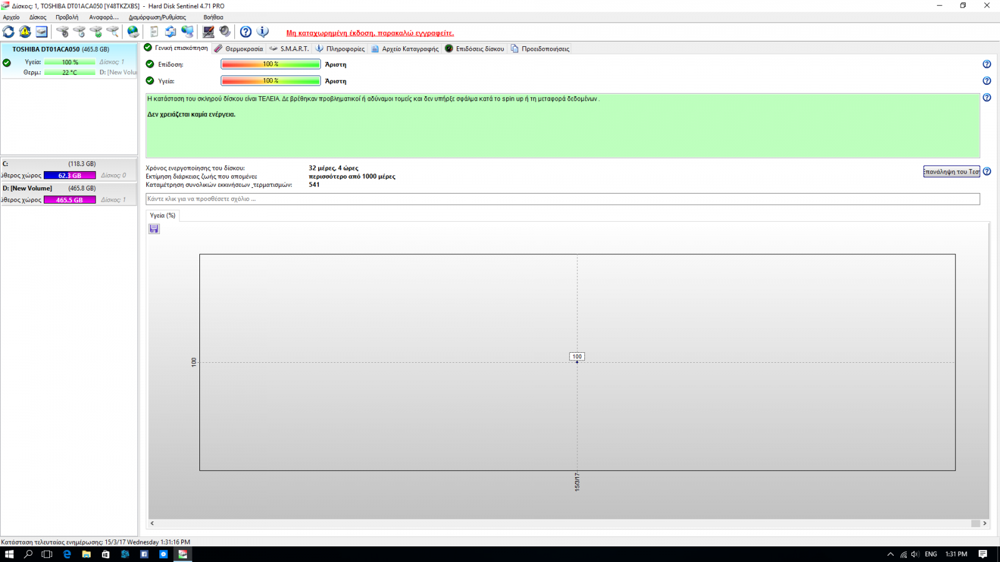The height and width of the screenshot is (562, 1000).
Task: Open the taskbar search magnifier
Action: (x=28, y=554)
